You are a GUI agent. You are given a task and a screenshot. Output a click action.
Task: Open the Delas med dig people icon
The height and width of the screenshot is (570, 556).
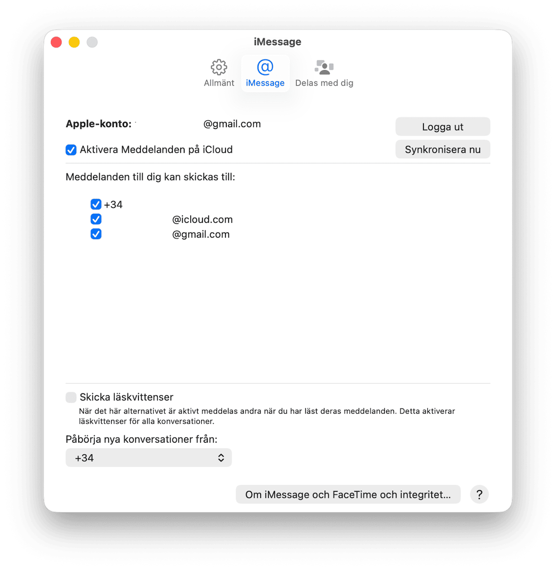324,67
